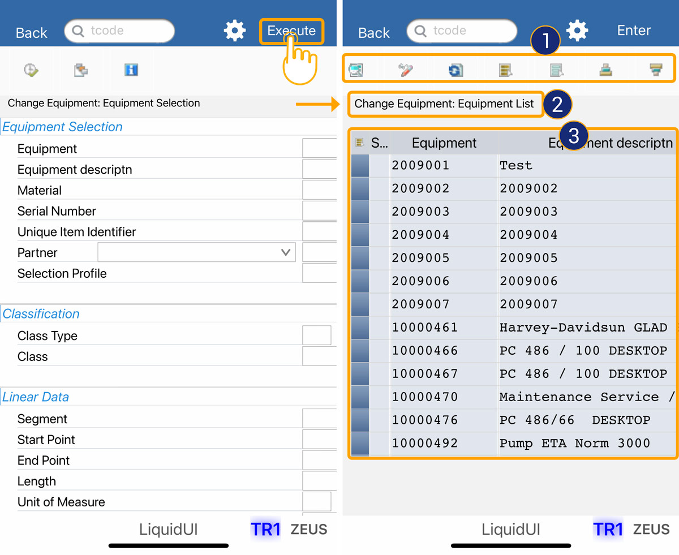This screenshot has height=555, width=679.
Task: Click the execute clock icon in left toolbar
Action: tap(31, 70)
